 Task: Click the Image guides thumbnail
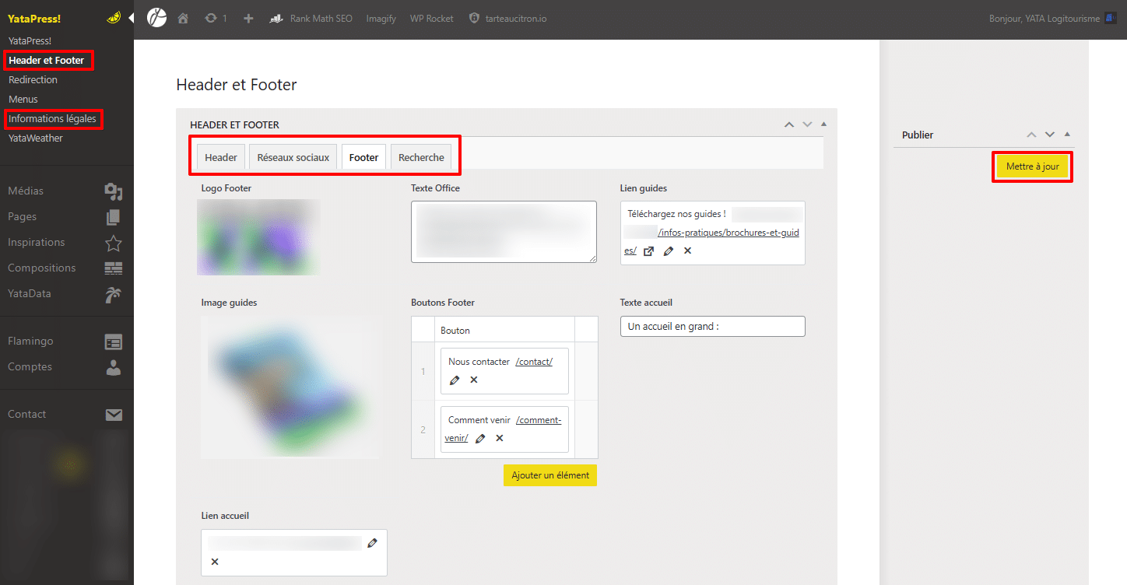tap(291, 386)
